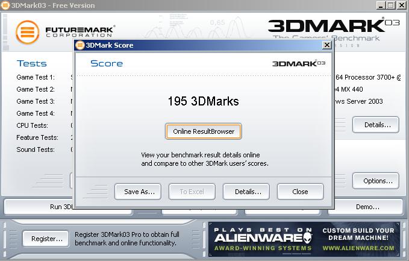
Task: Click the 'Game Test 4:' label
Action: [36, 113]
